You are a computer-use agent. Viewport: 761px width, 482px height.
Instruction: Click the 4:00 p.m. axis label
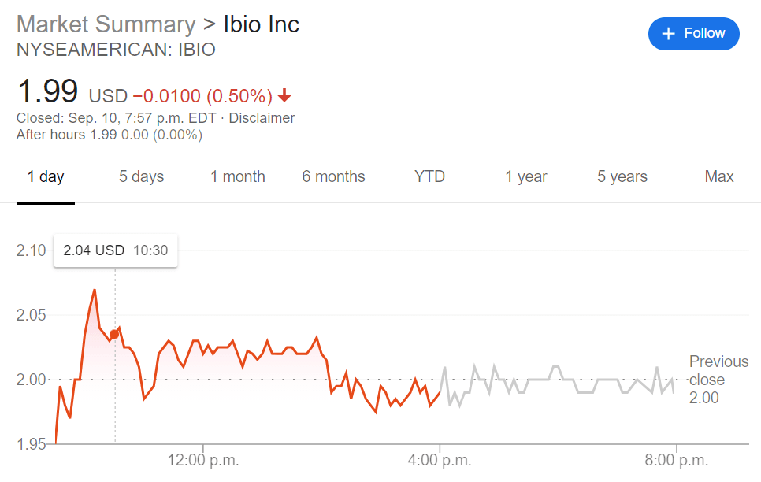coord(440,460)
